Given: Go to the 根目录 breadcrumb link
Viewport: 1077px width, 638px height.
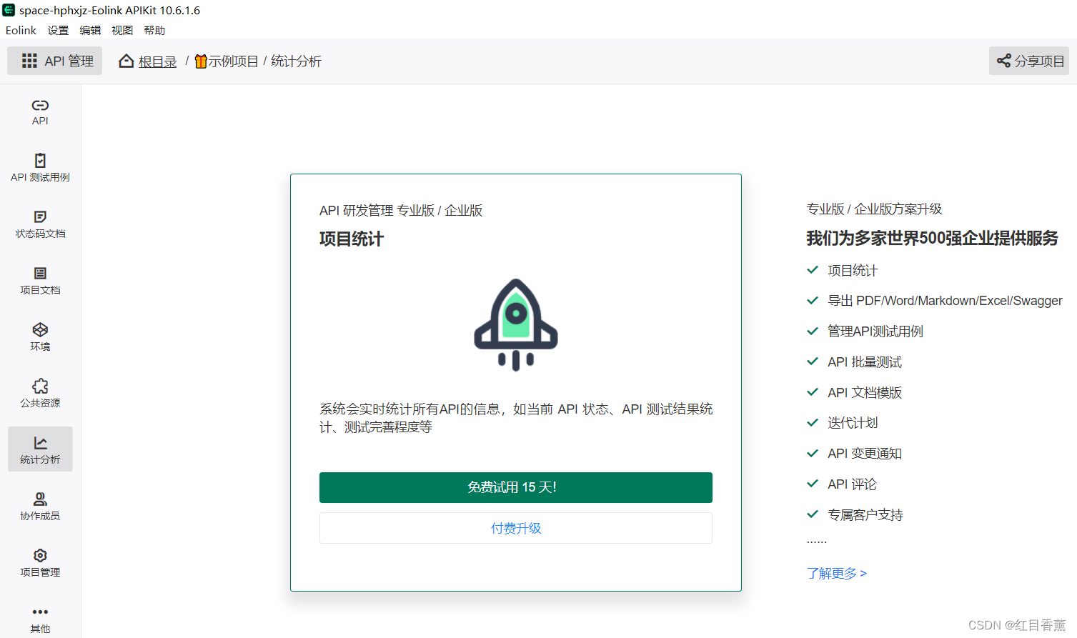Looking at the screenshot, I should coord(157,61).
